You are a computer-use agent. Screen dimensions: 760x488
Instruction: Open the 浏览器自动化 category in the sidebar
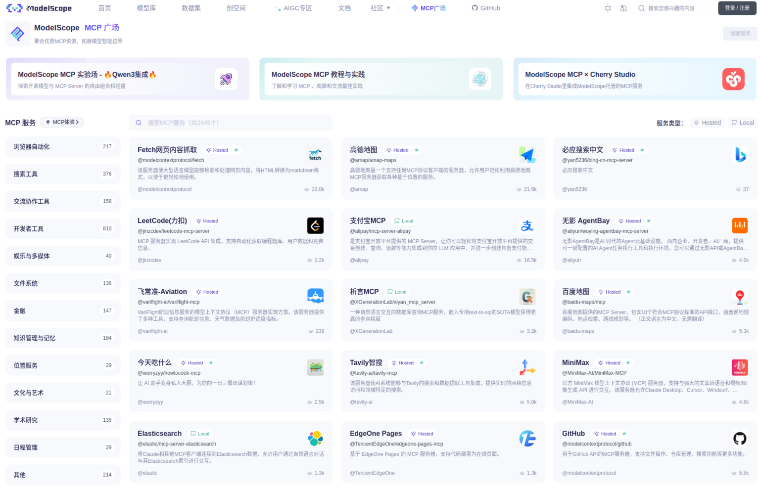point(62,146)
